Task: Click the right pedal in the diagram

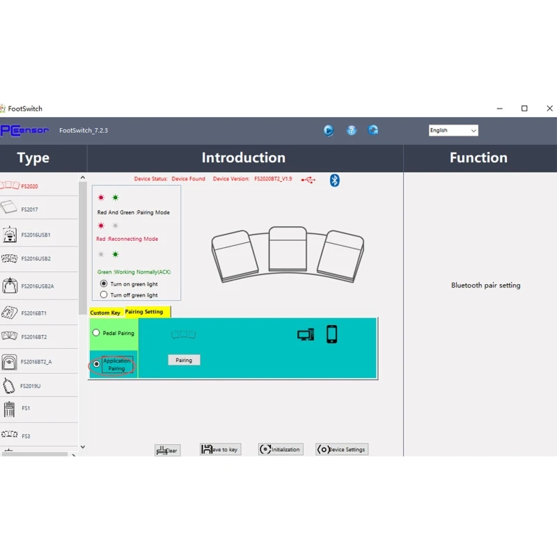Action: (340, 256)
